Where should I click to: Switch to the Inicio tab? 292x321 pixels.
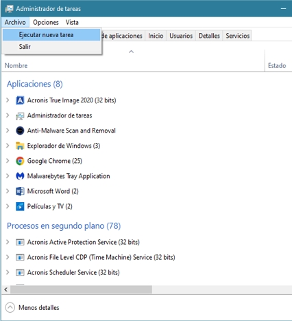156,36
